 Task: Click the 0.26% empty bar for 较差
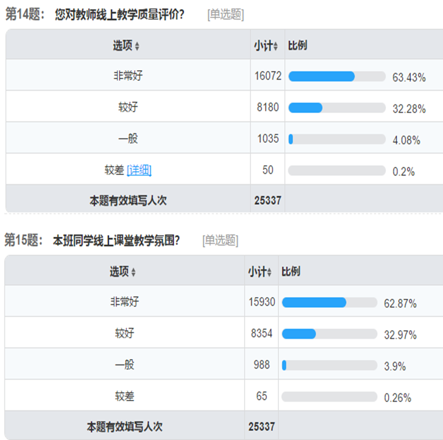pos(329,397)
